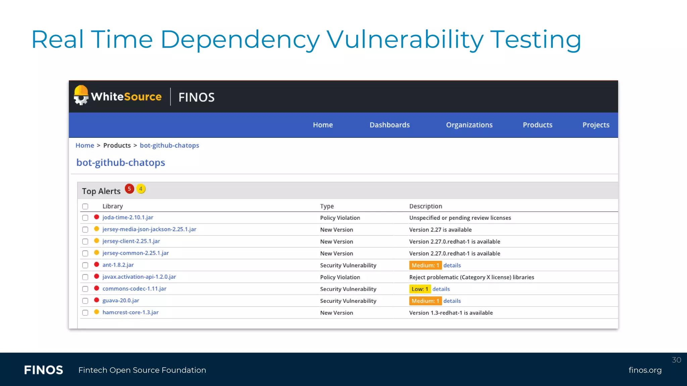
Task: Click the Top Alerts panel title
Action: click(101, 191)
